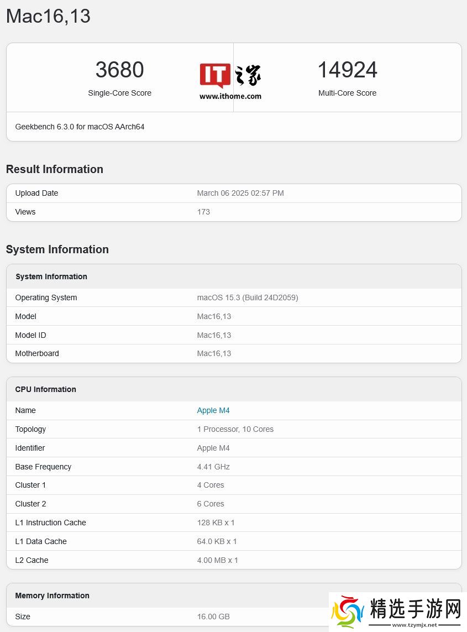Click the red IT logo watermark

[x=215, y=76]
